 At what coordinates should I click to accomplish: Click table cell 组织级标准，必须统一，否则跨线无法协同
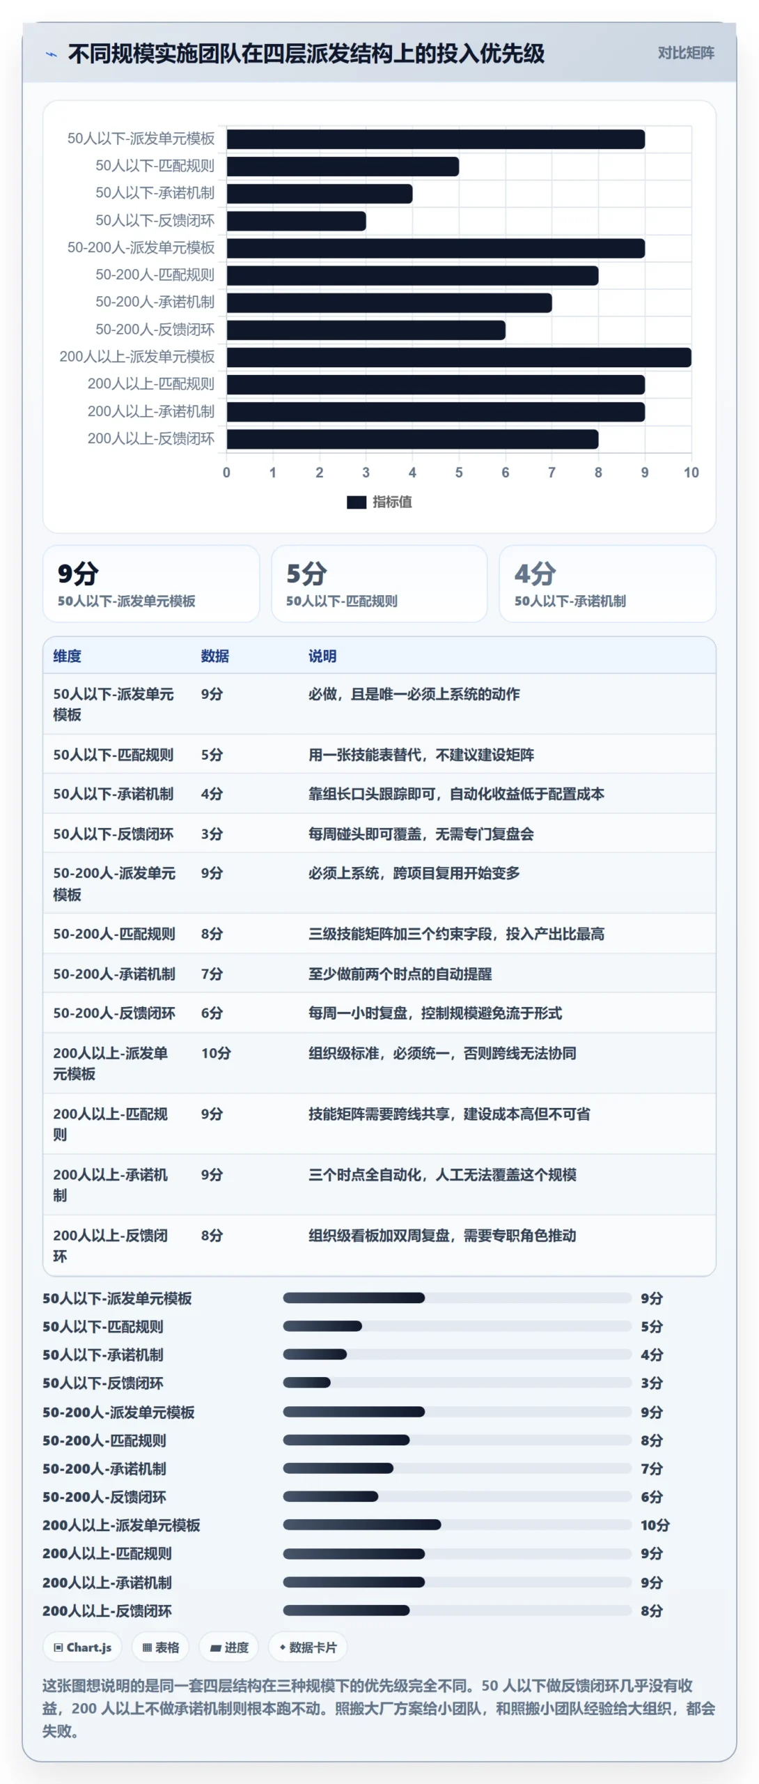pos(442,1053)
